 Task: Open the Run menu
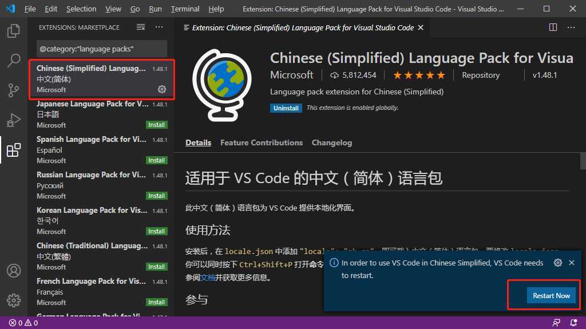click(x=155, y=9)
